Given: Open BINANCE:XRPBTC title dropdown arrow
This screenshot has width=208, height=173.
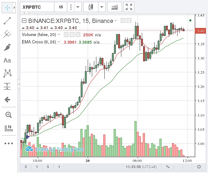Looking at the screenshot, I should (116, 21).
